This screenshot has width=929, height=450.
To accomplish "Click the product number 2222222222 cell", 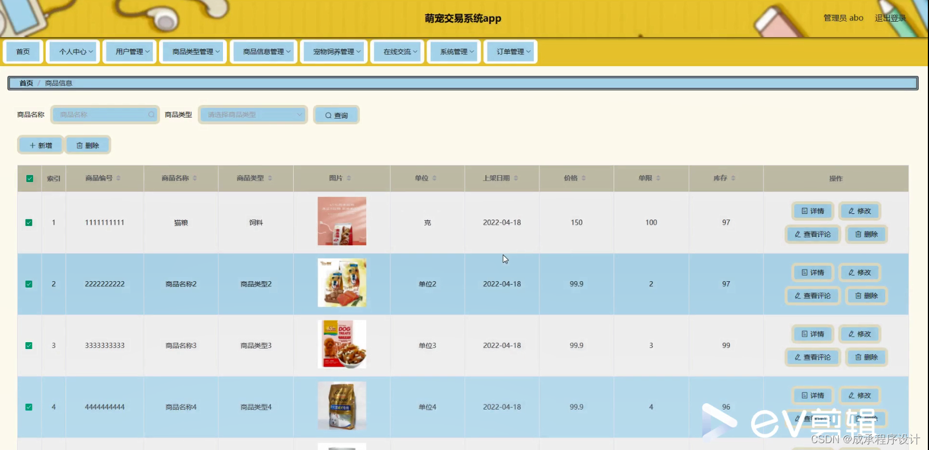I will point(105,284).
